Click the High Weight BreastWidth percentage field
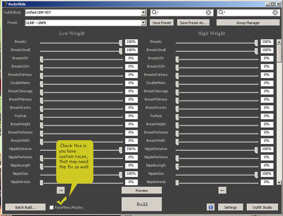Viewport: 283px width, 216px height. [x=267, y=141]
